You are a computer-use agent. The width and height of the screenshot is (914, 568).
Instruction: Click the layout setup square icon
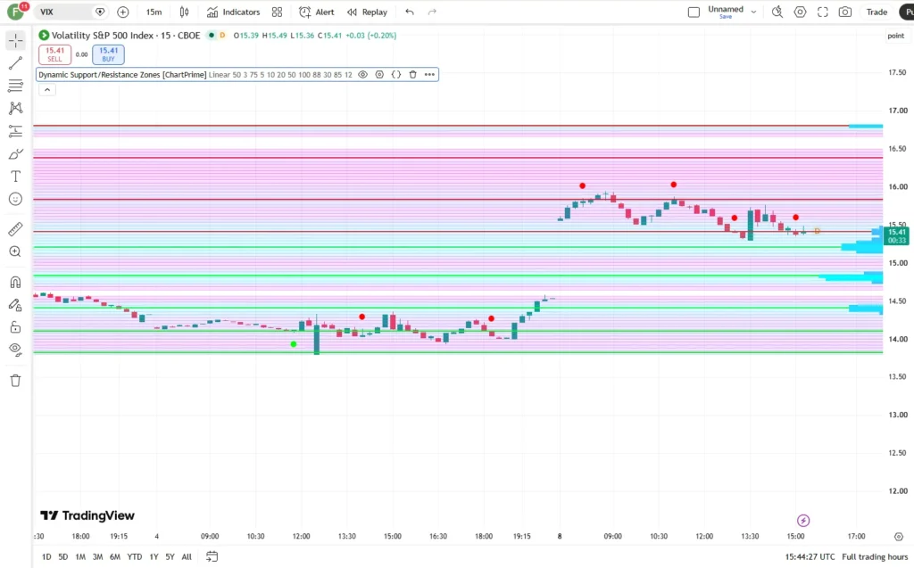[694, 12]
